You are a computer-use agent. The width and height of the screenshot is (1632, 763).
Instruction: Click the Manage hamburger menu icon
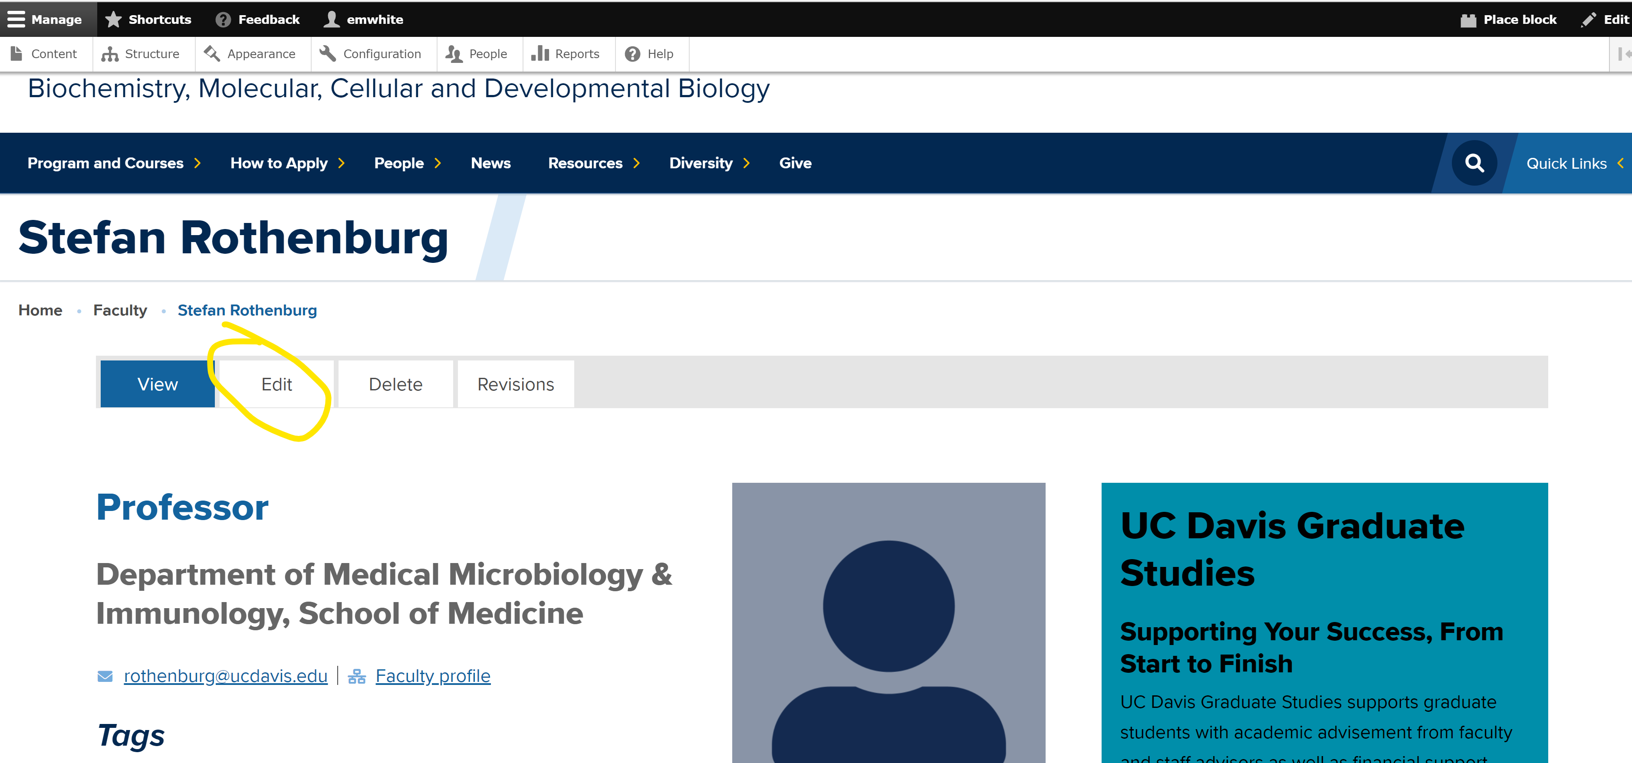[x=16, y=19]
